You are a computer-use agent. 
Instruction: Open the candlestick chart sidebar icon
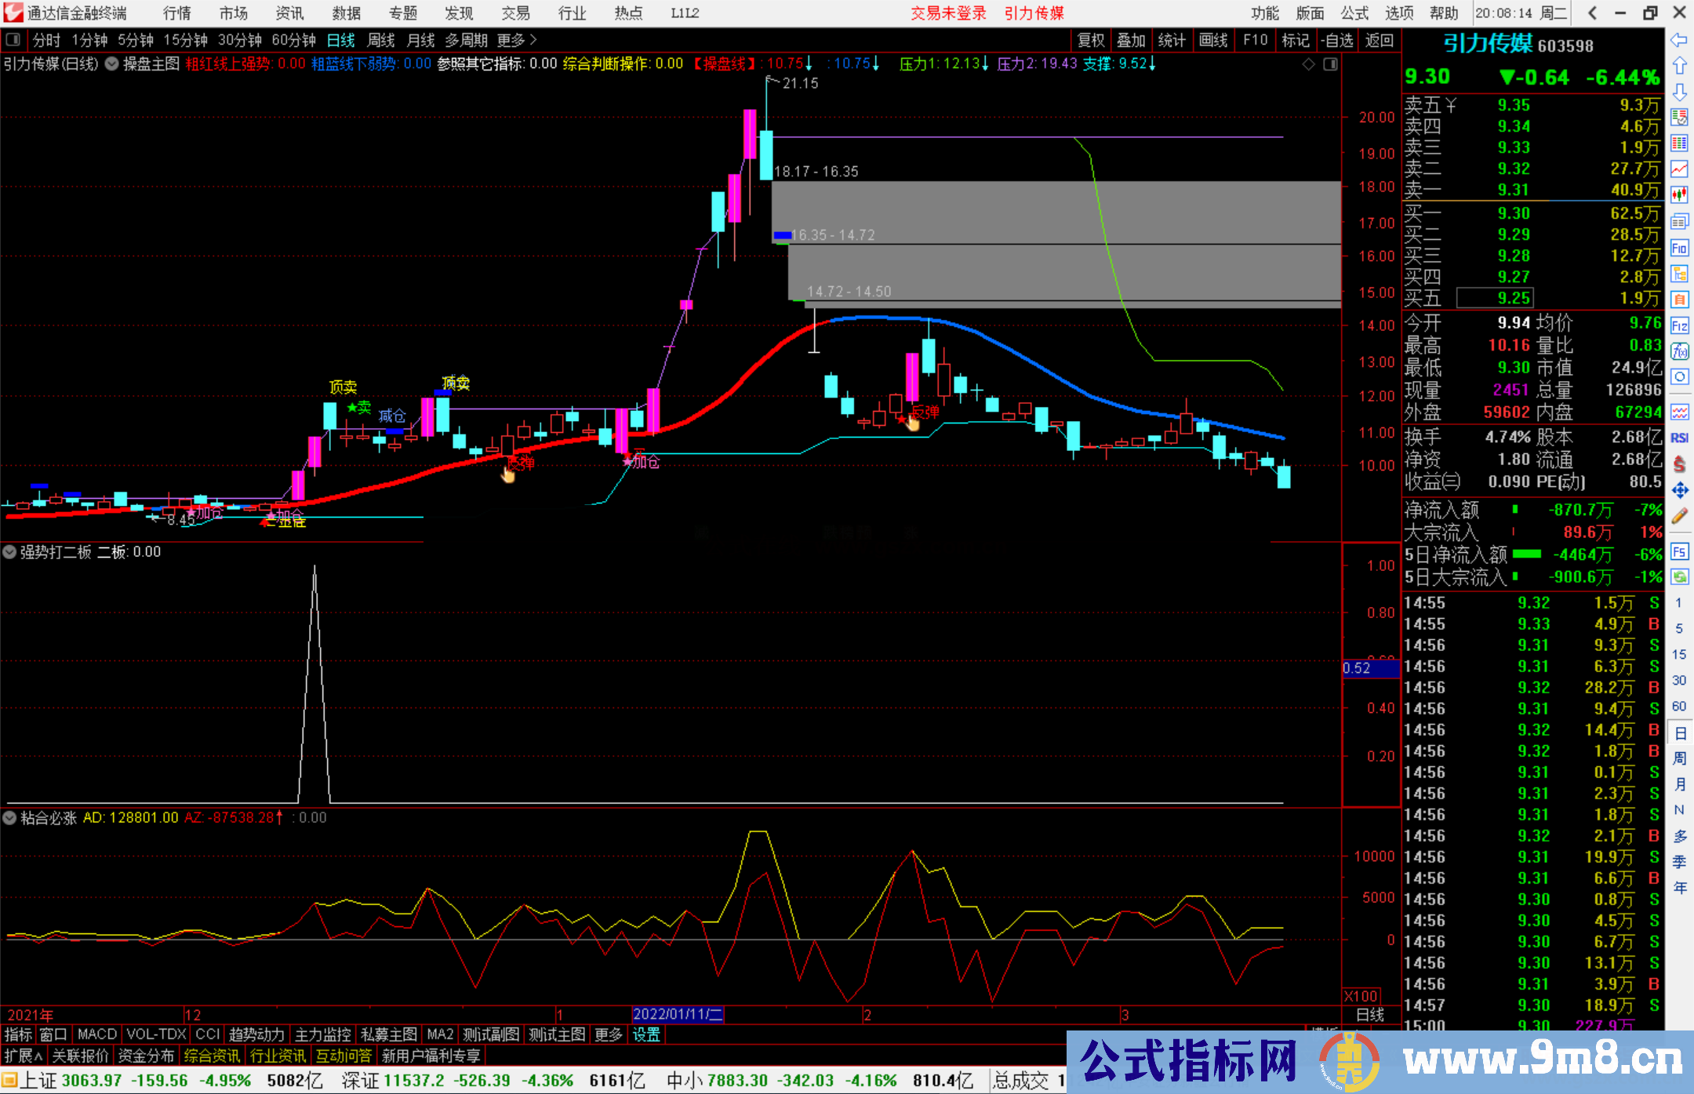click(1679, 194)
